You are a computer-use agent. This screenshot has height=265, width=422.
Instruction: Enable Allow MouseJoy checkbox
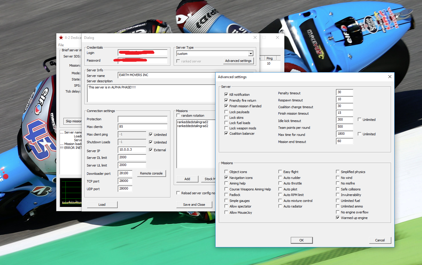pyautogui.click(x=226, y=212)
